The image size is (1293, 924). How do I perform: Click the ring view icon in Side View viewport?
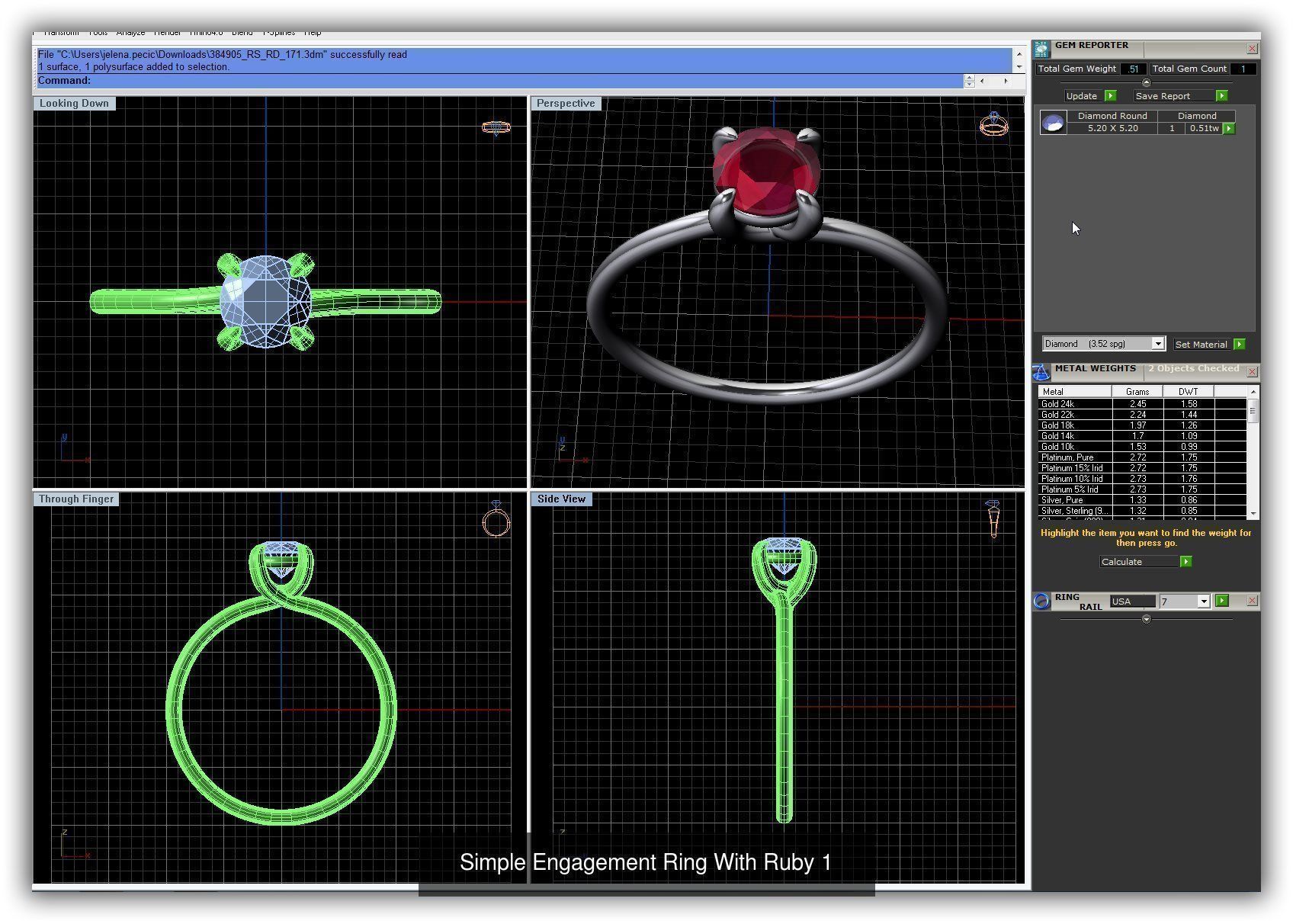[993, 518]
